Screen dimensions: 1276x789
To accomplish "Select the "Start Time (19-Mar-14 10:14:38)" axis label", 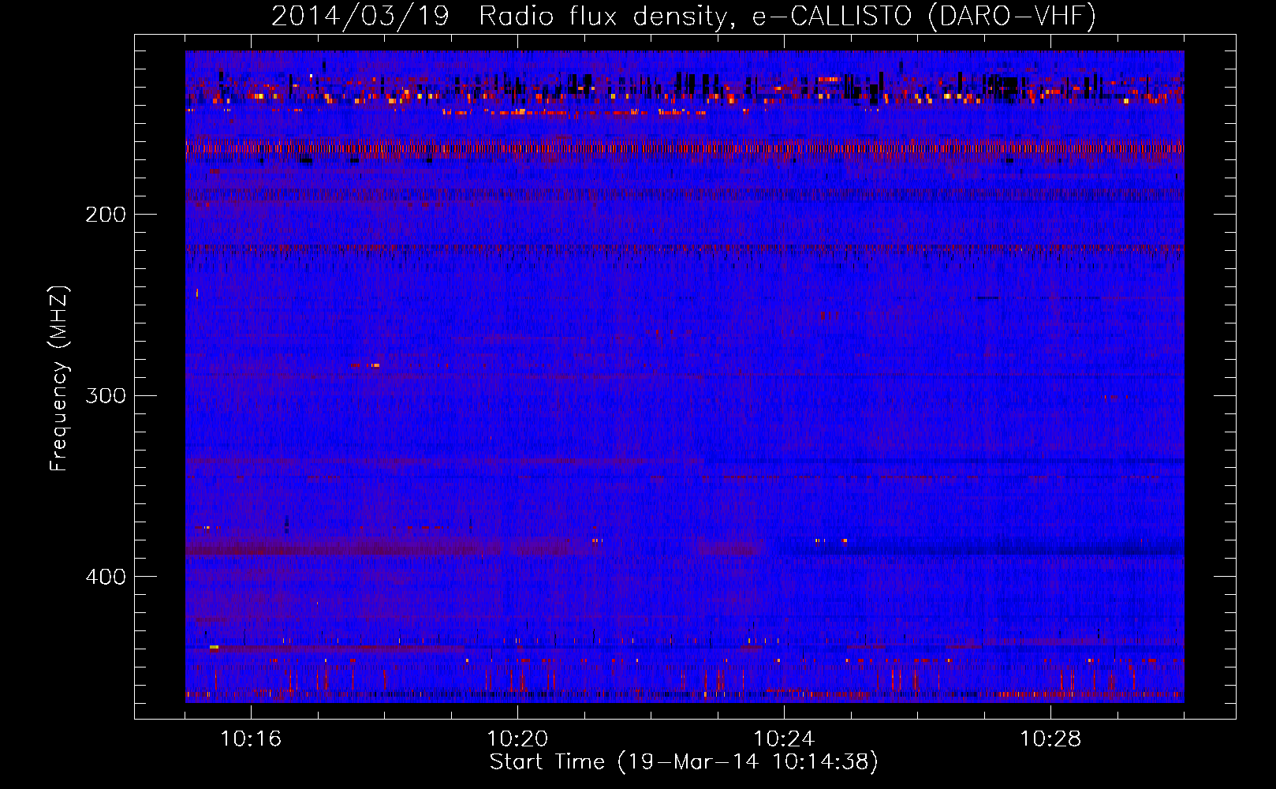I will (x=684, y=762).
